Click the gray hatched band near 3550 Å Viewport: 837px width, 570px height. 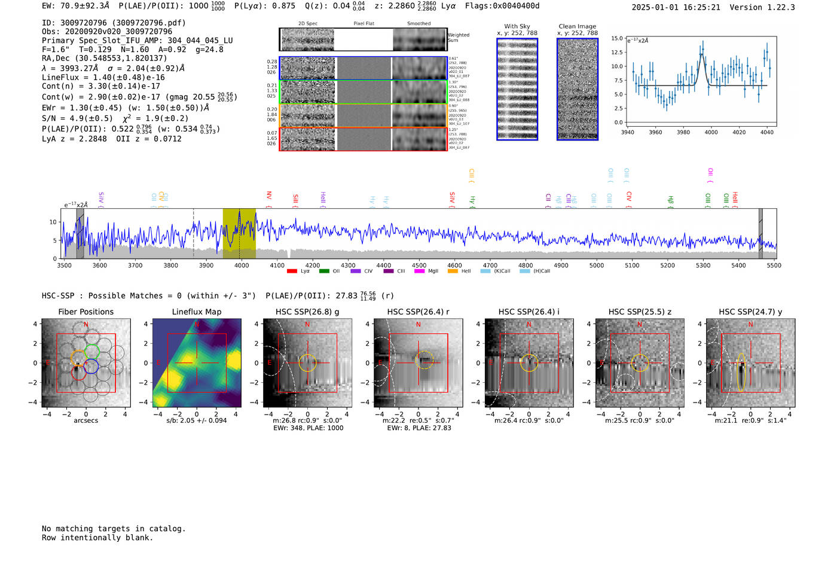click(x=80, y=233)
